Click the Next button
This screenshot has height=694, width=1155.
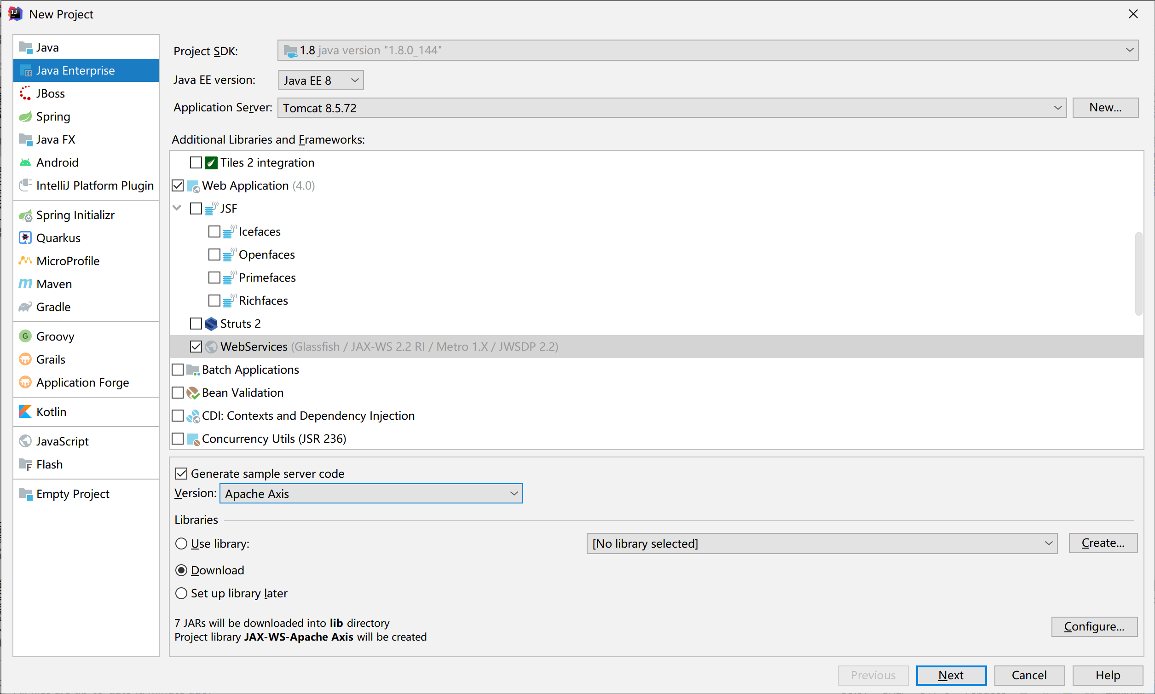951,675
